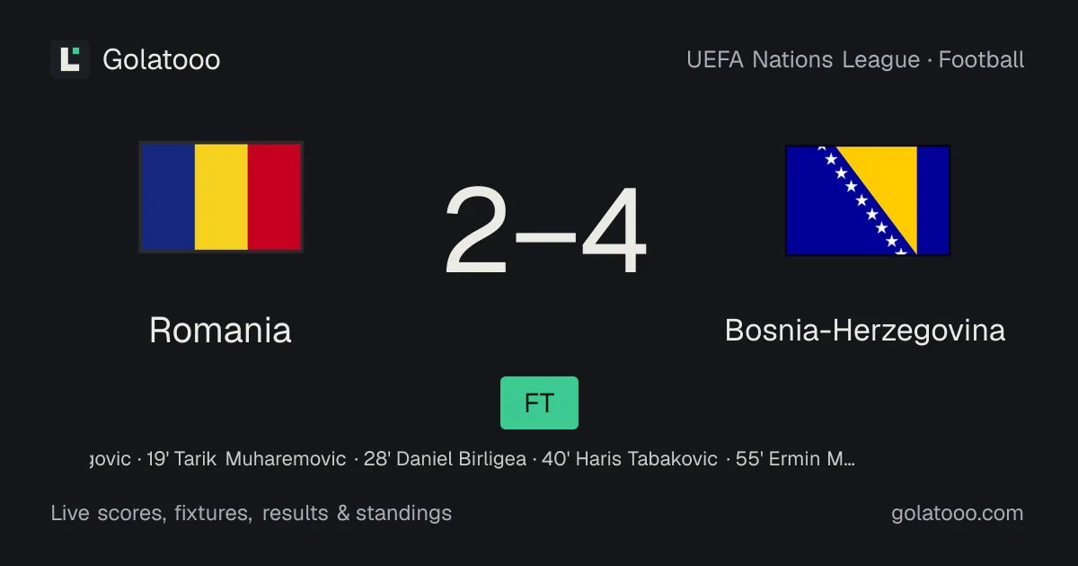Select the Romania flag
The image size is (1078, 566).
221,197
